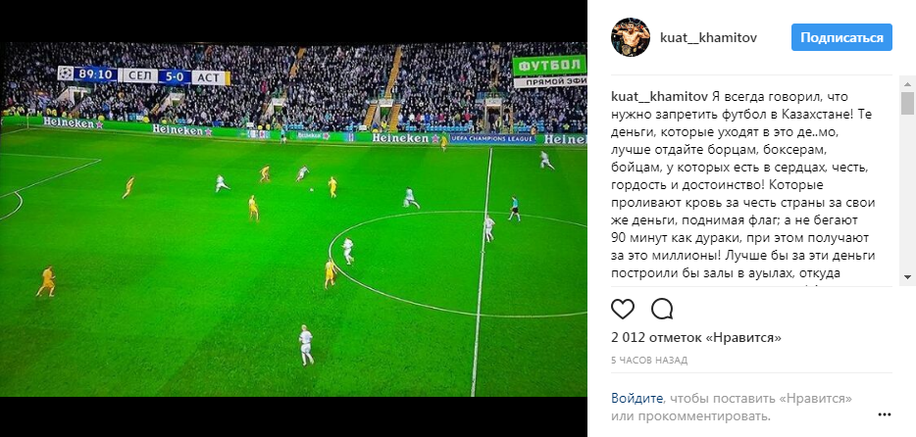Click the scrollbar down arrow in caption
Viewport: 916px width, 437px height.
click(x=906, y=276)
